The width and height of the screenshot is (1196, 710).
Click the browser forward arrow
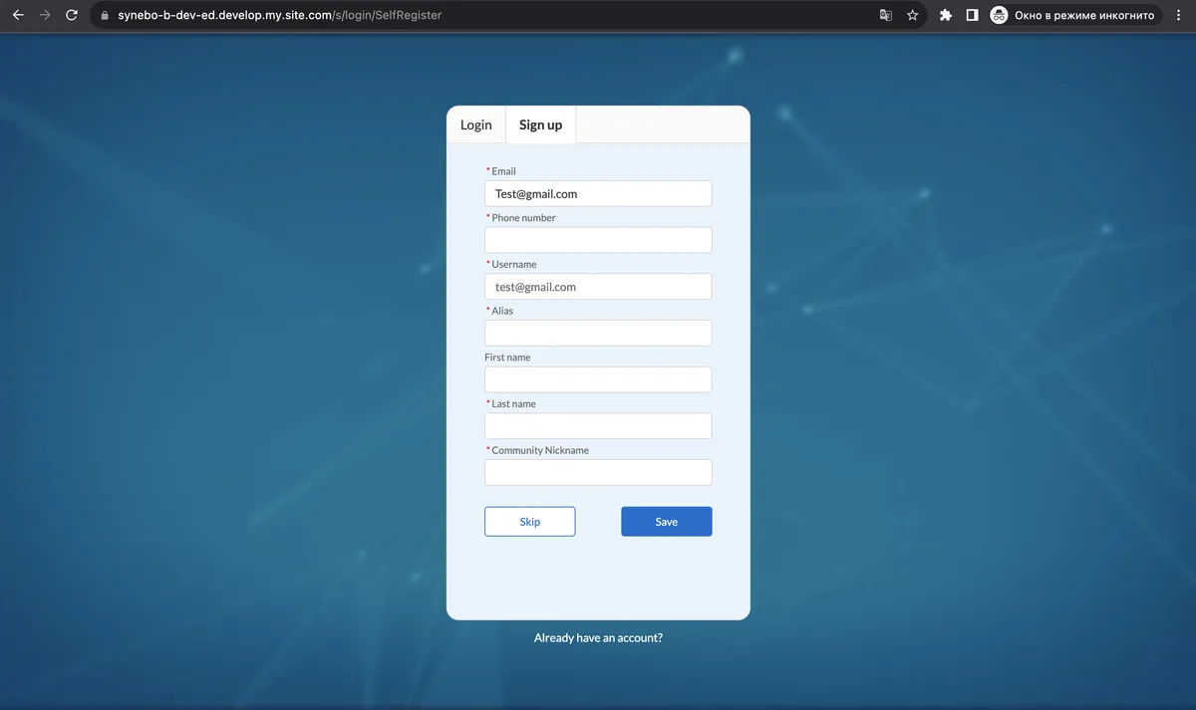coord(45,15)
